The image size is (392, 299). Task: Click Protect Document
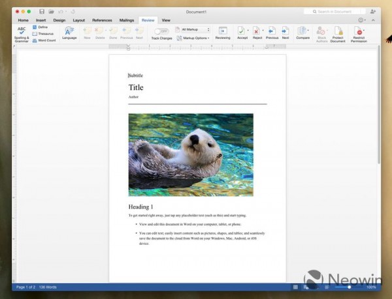(338, 35)
